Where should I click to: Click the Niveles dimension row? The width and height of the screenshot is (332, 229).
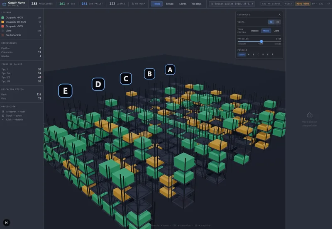click(21, 56)
